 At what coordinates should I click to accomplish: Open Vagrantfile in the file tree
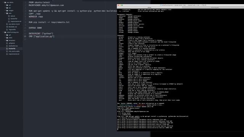(x=12, y=30)
